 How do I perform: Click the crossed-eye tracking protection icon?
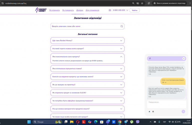tap(138, 3)
